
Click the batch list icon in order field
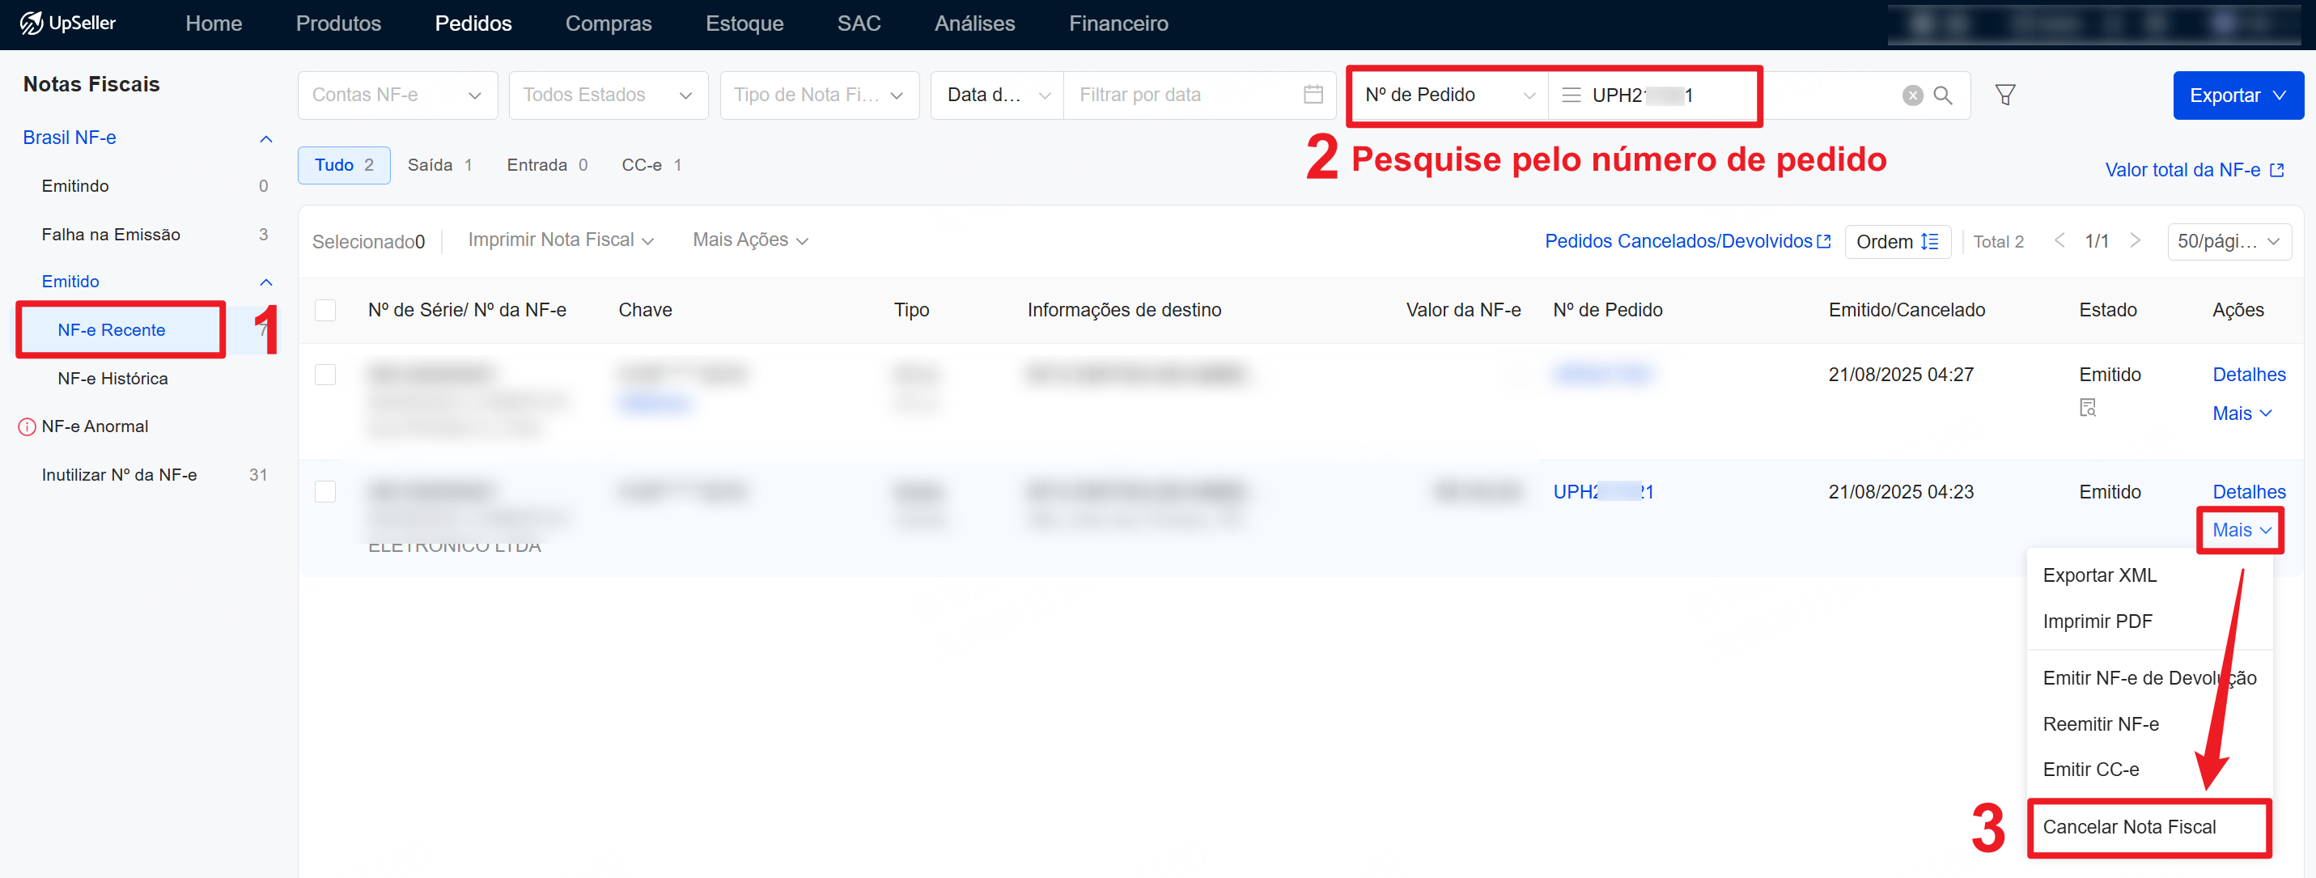1571,95
